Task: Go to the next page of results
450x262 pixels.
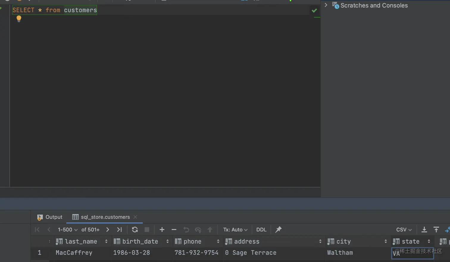Action: [107, 230]
